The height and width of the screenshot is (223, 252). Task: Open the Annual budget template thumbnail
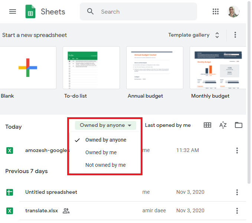[x=155, y=68]
